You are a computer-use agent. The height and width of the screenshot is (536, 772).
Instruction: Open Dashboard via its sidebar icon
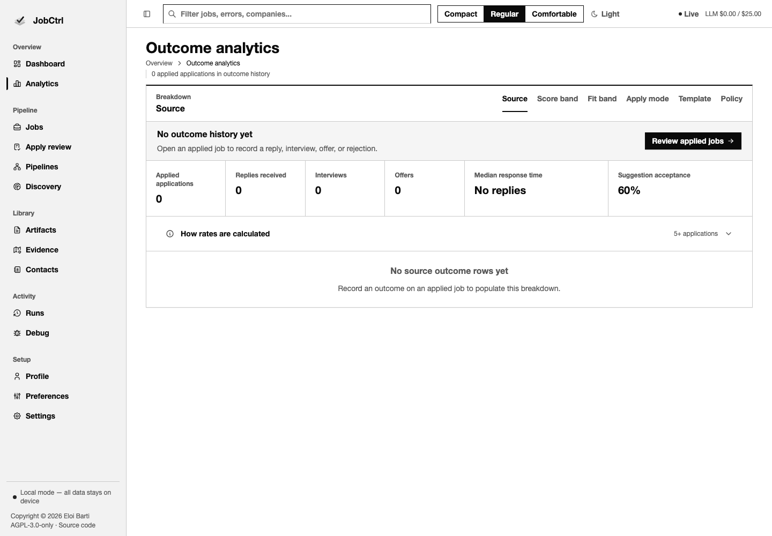17,64
